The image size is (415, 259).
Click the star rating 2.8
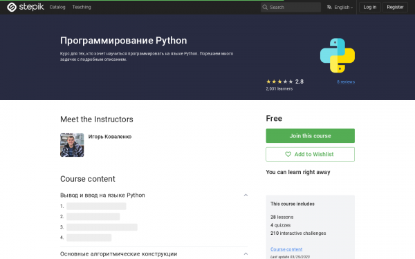[284, 81]
